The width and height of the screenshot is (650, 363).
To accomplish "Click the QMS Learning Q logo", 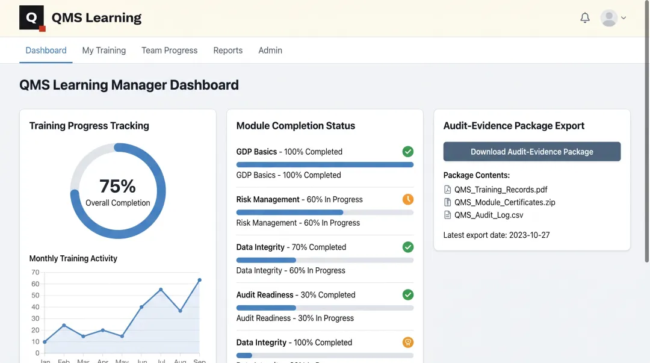I will click(x=32, y=18).
